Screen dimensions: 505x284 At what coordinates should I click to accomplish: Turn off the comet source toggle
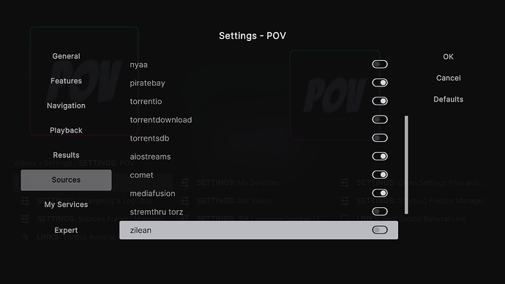pos(380,174)
